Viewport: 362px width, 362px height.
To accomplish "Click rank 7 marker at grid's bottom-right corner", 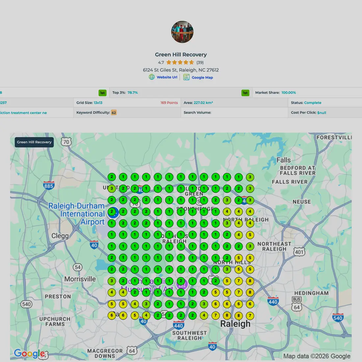I will tap(250, 315).
